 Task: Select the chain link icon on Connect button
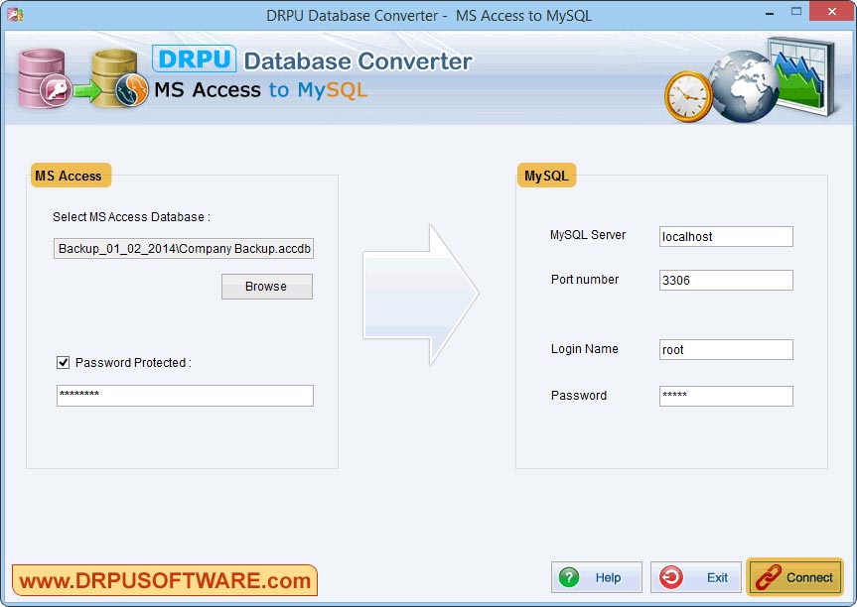point(765,577)
